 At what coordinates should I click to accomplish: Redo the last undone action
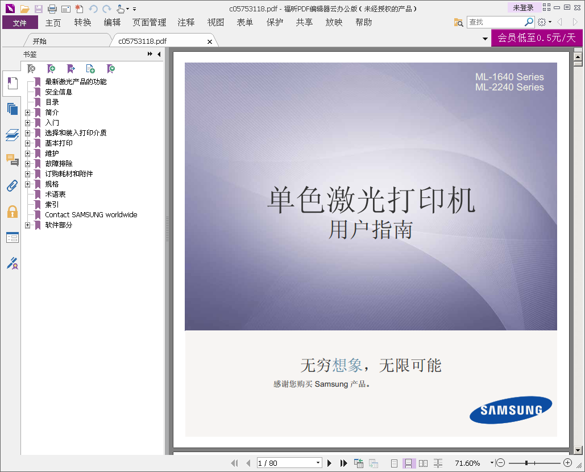click(x=107, y=9)
